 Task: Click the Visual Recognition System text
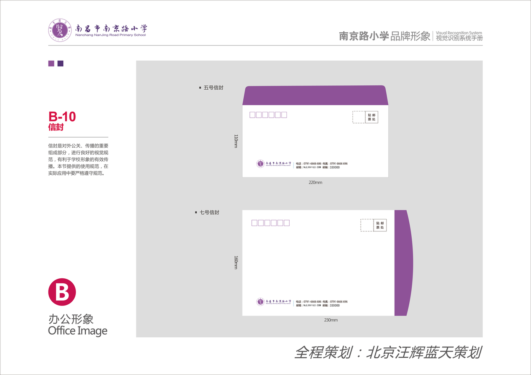pos(459,33)
